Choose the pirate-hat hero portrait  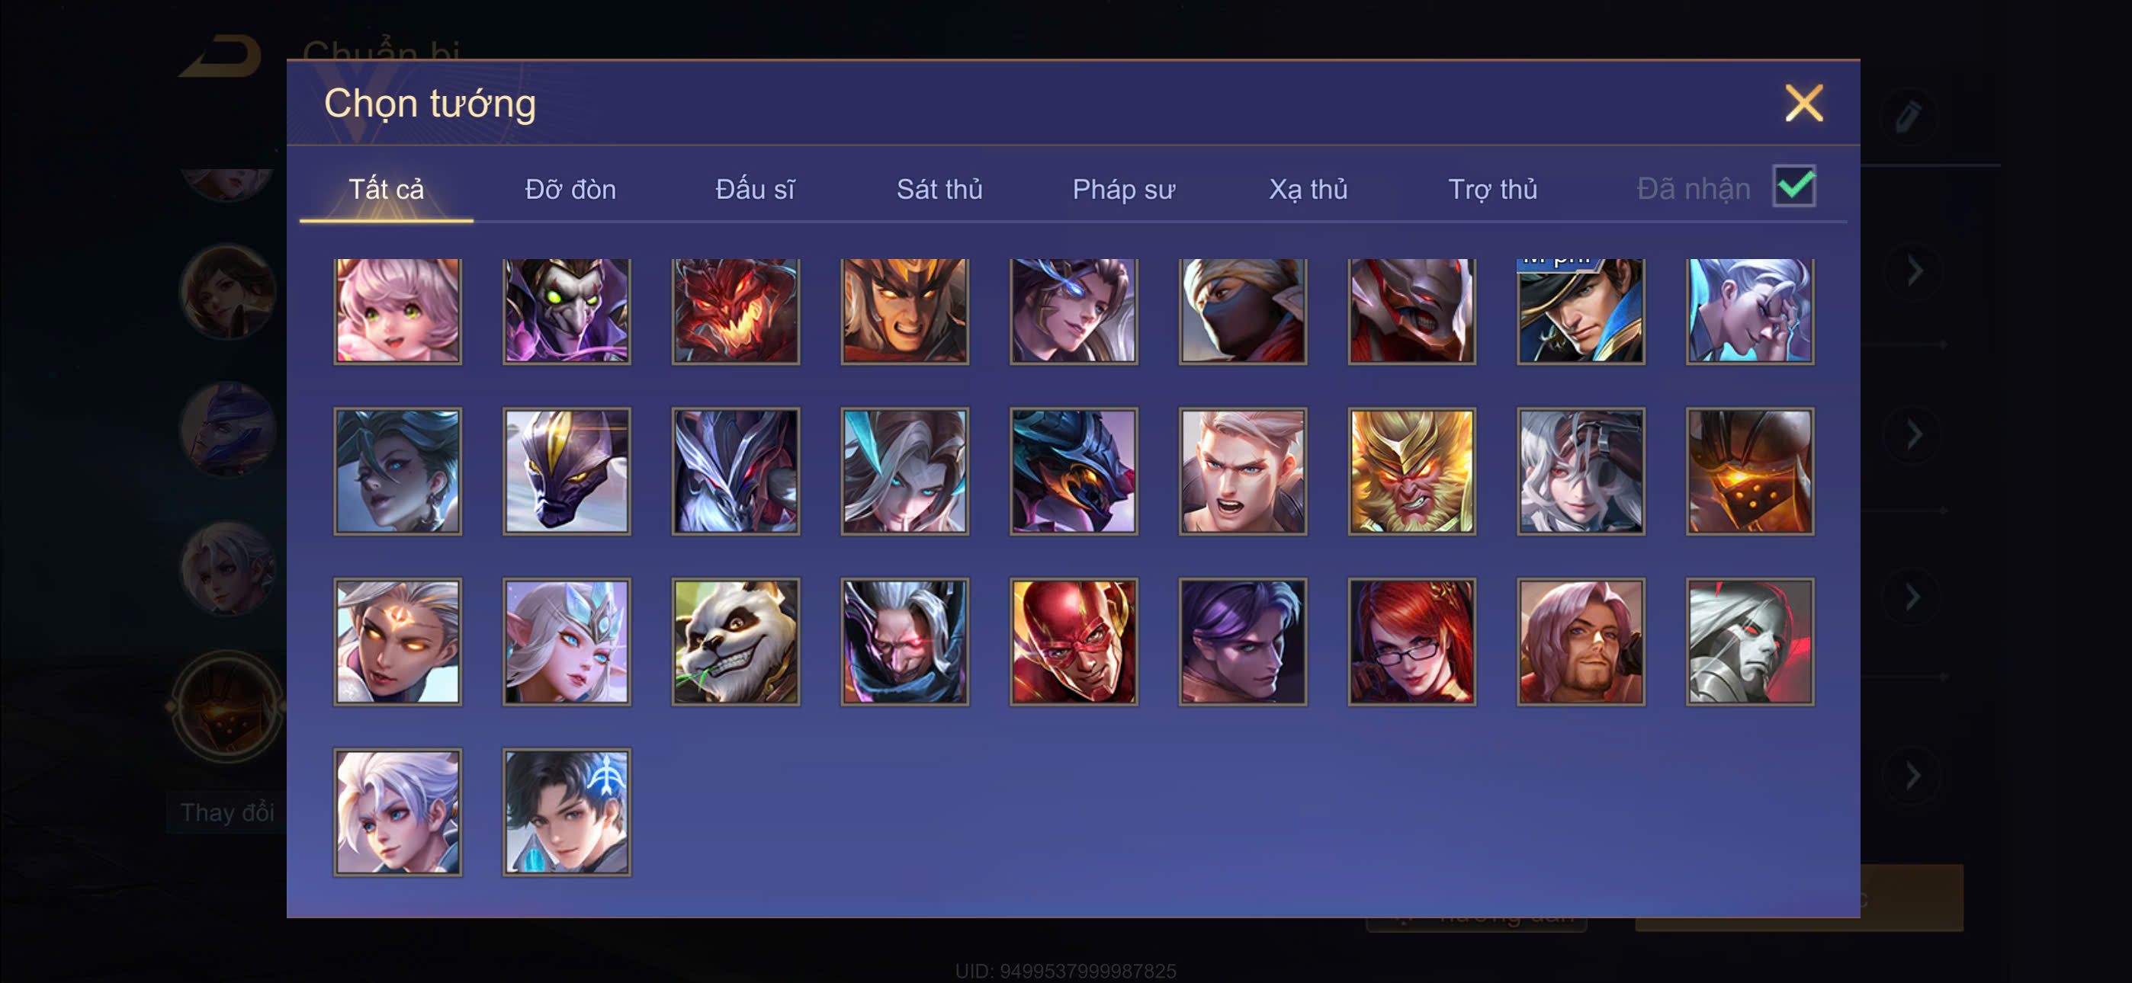[1580, 311]
